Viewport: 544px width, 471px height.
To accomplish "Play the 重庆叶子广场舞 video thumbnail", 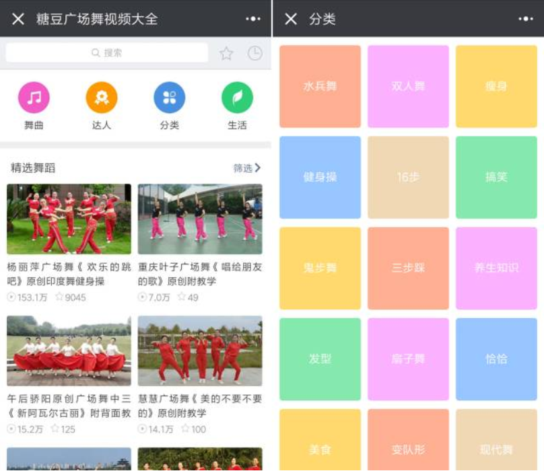I will tap(200, 219).
